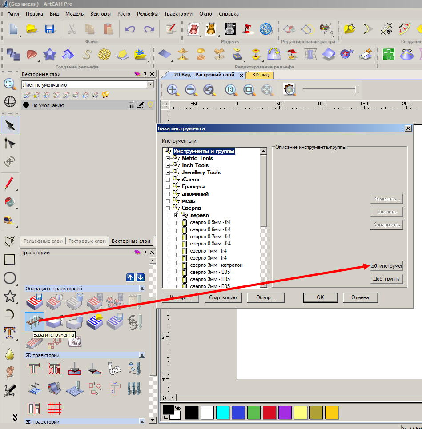Select the purple color swatch
The width and height of the screenshot is (422, 429).
point(285,413)
